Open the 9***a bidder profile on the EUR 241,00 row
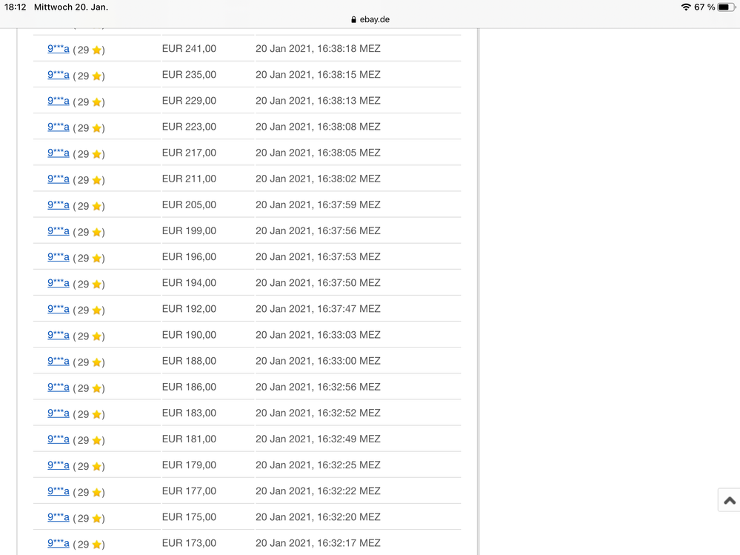Screen dimensions: 740x555 (58, 49)
